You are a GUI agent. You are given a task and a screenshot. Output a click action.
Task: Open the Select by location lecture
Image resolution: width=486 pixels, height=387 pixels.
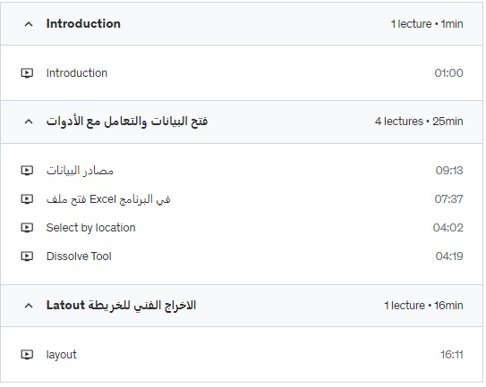(x=90, y=228)
